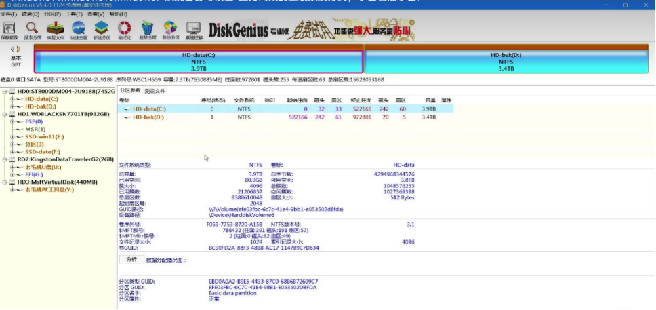The image size is (656, 310).
Task: Click the Analyze (分析) button
Action: pos(131,259)
